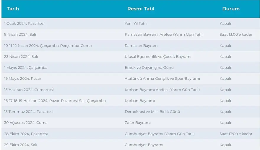The image size is (260, 150).
Task: Click the Durum column header
Action: [231, 9]
